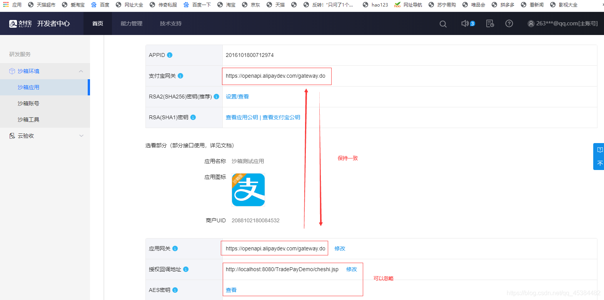The width and height of the screenshot is (604, 300).
Task: Click 设置/查看 link for RSA2 key
Action: click(237, 97)
